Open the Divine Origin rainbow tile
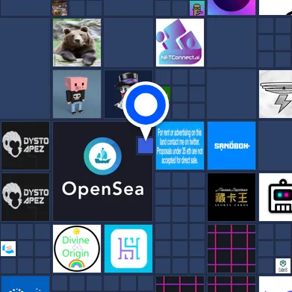The width and height of the screenshot is (292, 292). (x=77, y=249)
